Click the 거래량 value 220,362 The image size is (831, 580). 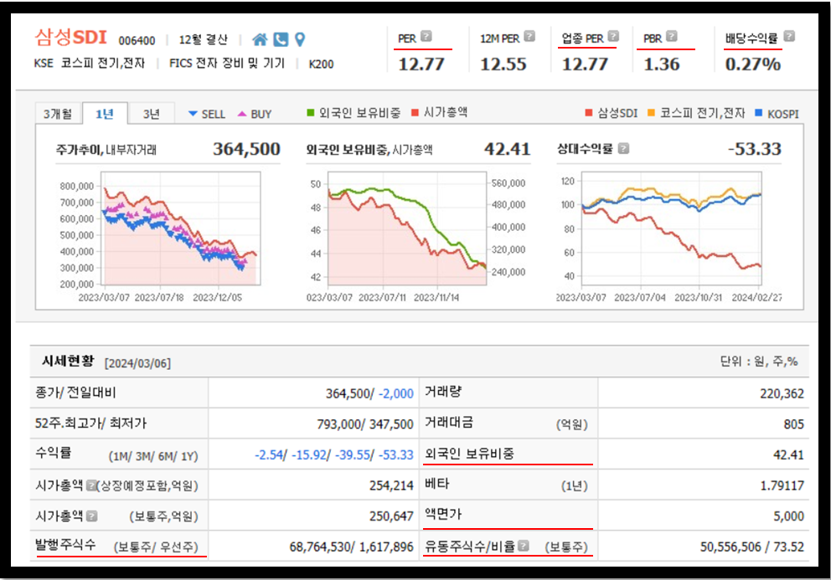click(782, 393)
